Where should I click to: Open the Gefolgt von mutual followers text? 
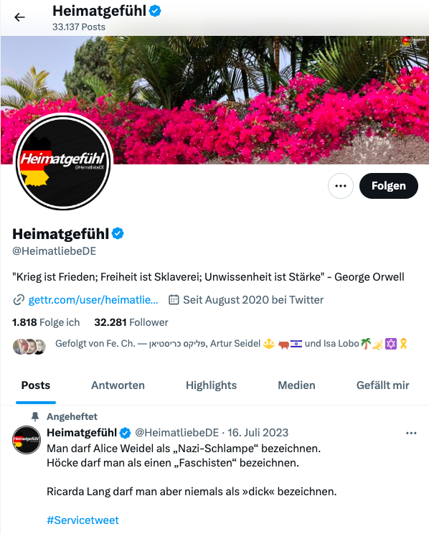232,344
